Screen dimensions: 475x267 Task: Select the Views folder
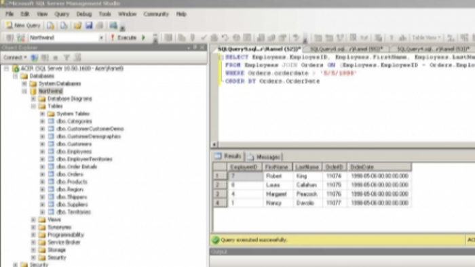[54, 220]
